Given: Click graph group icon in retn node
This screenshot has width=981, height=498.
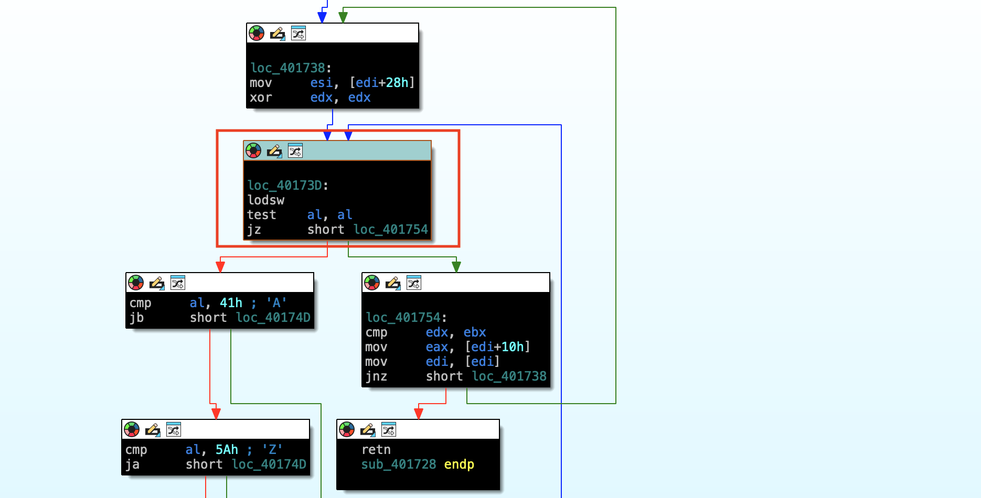Looking at the screenshot, I should coord(389,429).
